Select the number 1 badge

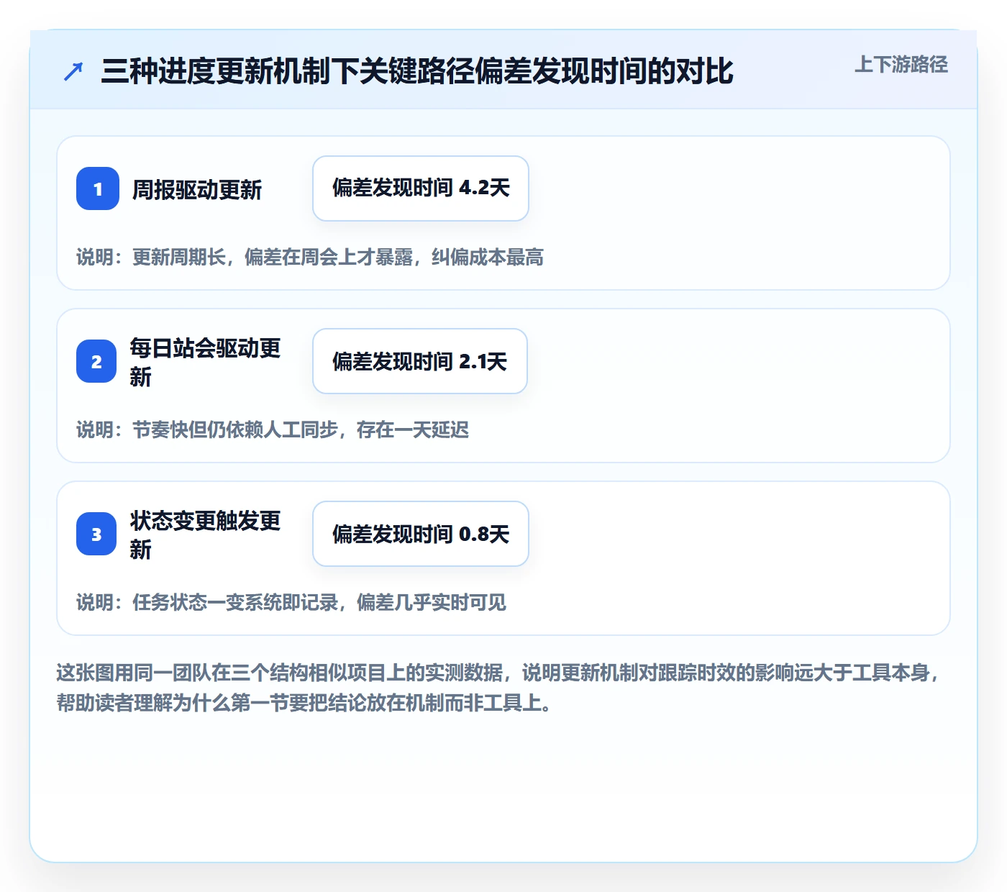tap(98, 188)
